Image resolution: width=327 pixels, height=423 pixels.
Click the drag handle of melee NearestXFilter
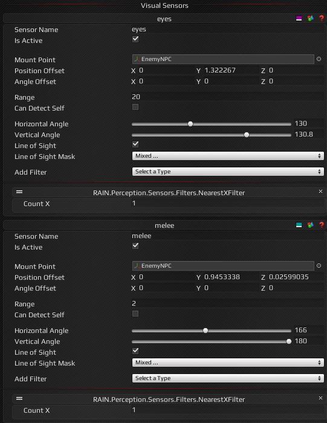pyautogui.click(x=19, y=398)
